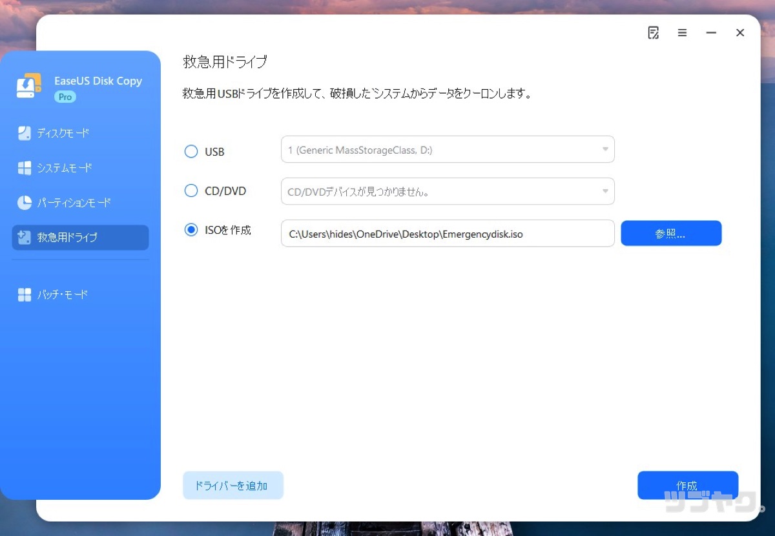Expand the USB device dropdown list
The height and width of the screenshot is (536, 775).
604,149
